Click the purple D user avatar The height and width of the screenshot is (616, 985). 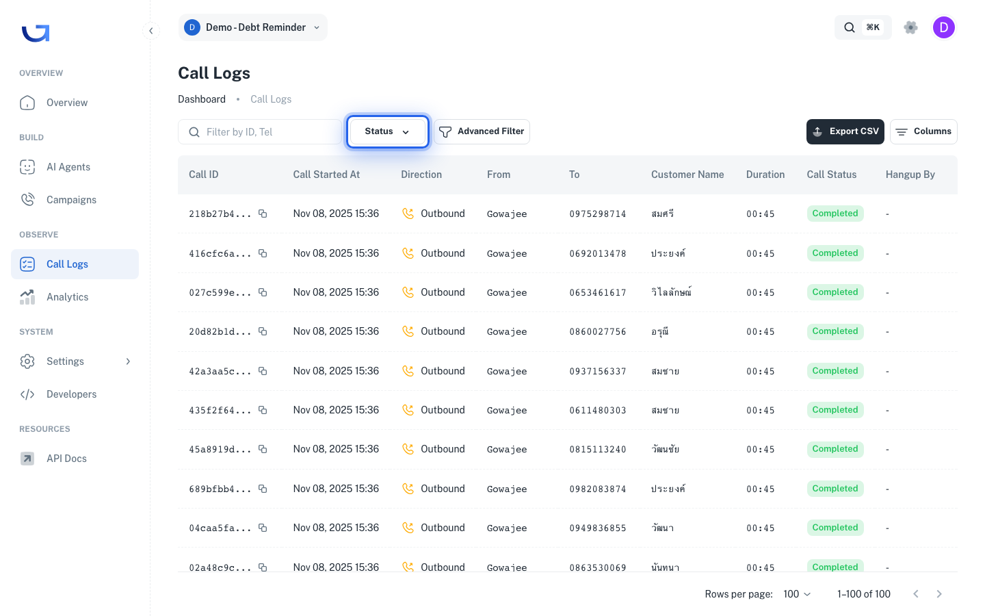click(944, 27)
